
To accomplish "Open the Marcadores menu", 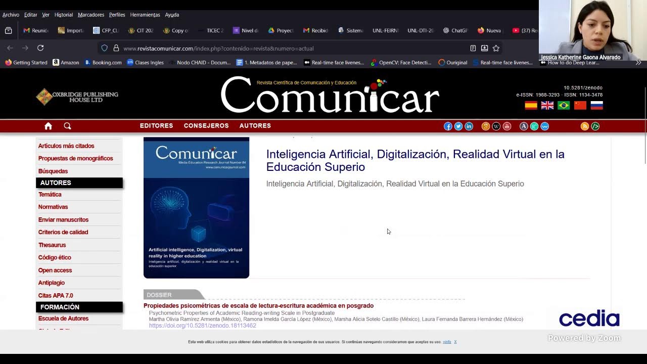I will 91,15.
